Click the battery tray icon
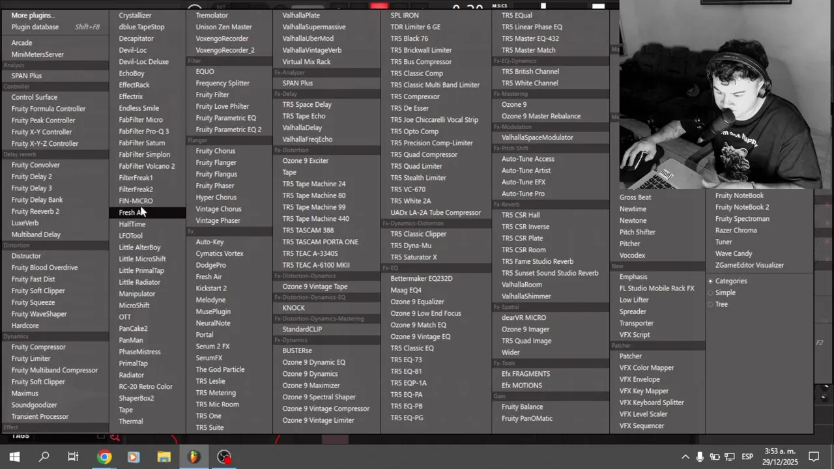The image size is (834, 469). tap(715, 457)
